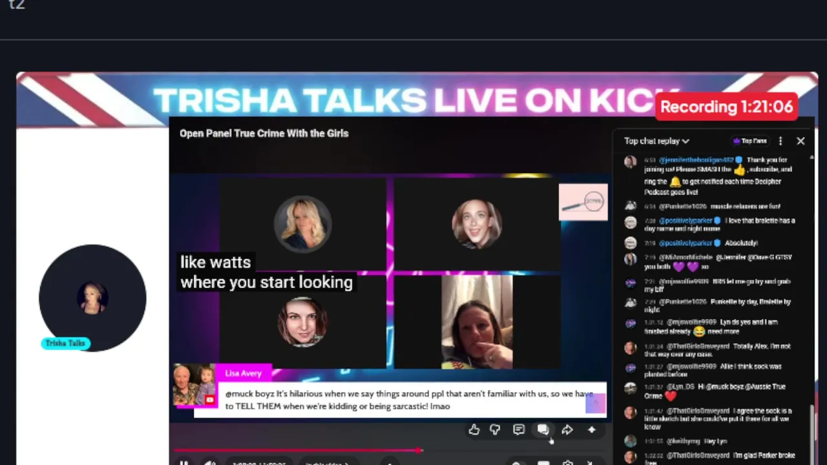827x465 pixels.
Task: Click the Top Fans crown button
Action: (749, 141)
